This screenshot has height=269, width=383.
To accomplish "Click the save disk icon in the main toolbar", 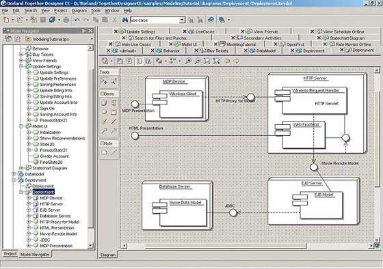I will [x=42, y=20].
